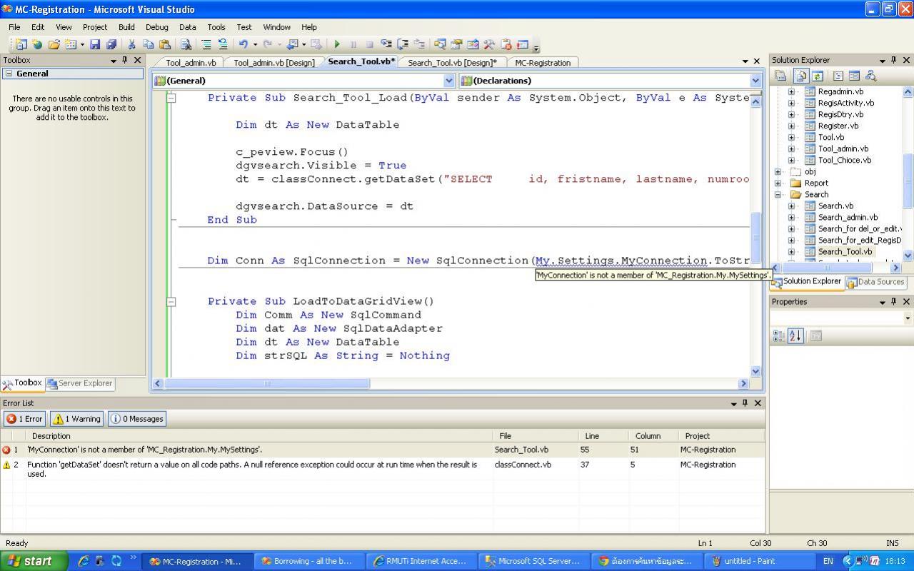Expand the Report folder node
Screen dimensions: 914x571
pos(778,183)
